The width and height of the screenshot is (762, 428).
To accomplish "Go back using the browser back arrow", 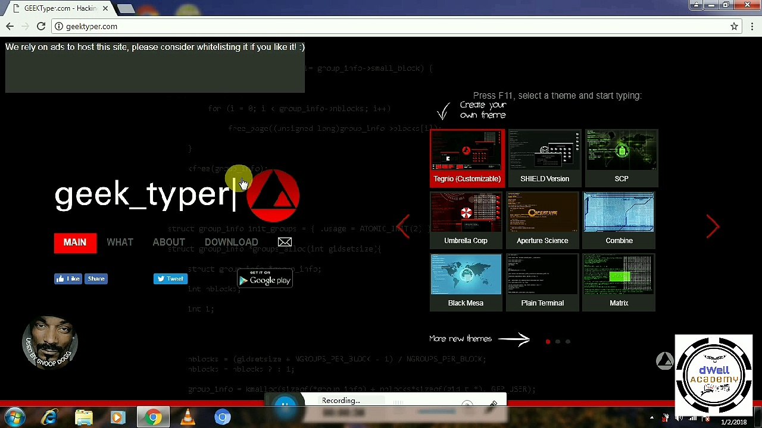I will pyautogui.click(x=10, y=26).
